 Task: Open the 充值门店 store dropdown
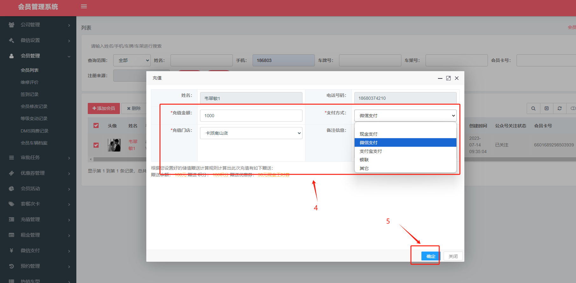pos(251,133)
